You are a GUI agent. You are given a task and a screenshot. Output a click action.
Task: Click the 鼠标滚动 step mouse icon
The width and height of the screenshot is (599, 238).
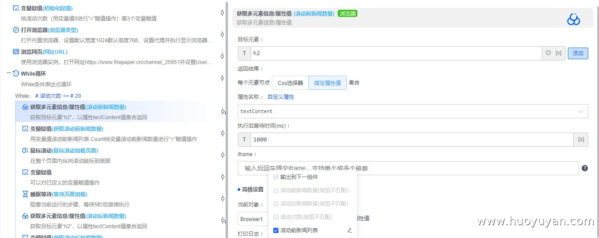(25, 150)
